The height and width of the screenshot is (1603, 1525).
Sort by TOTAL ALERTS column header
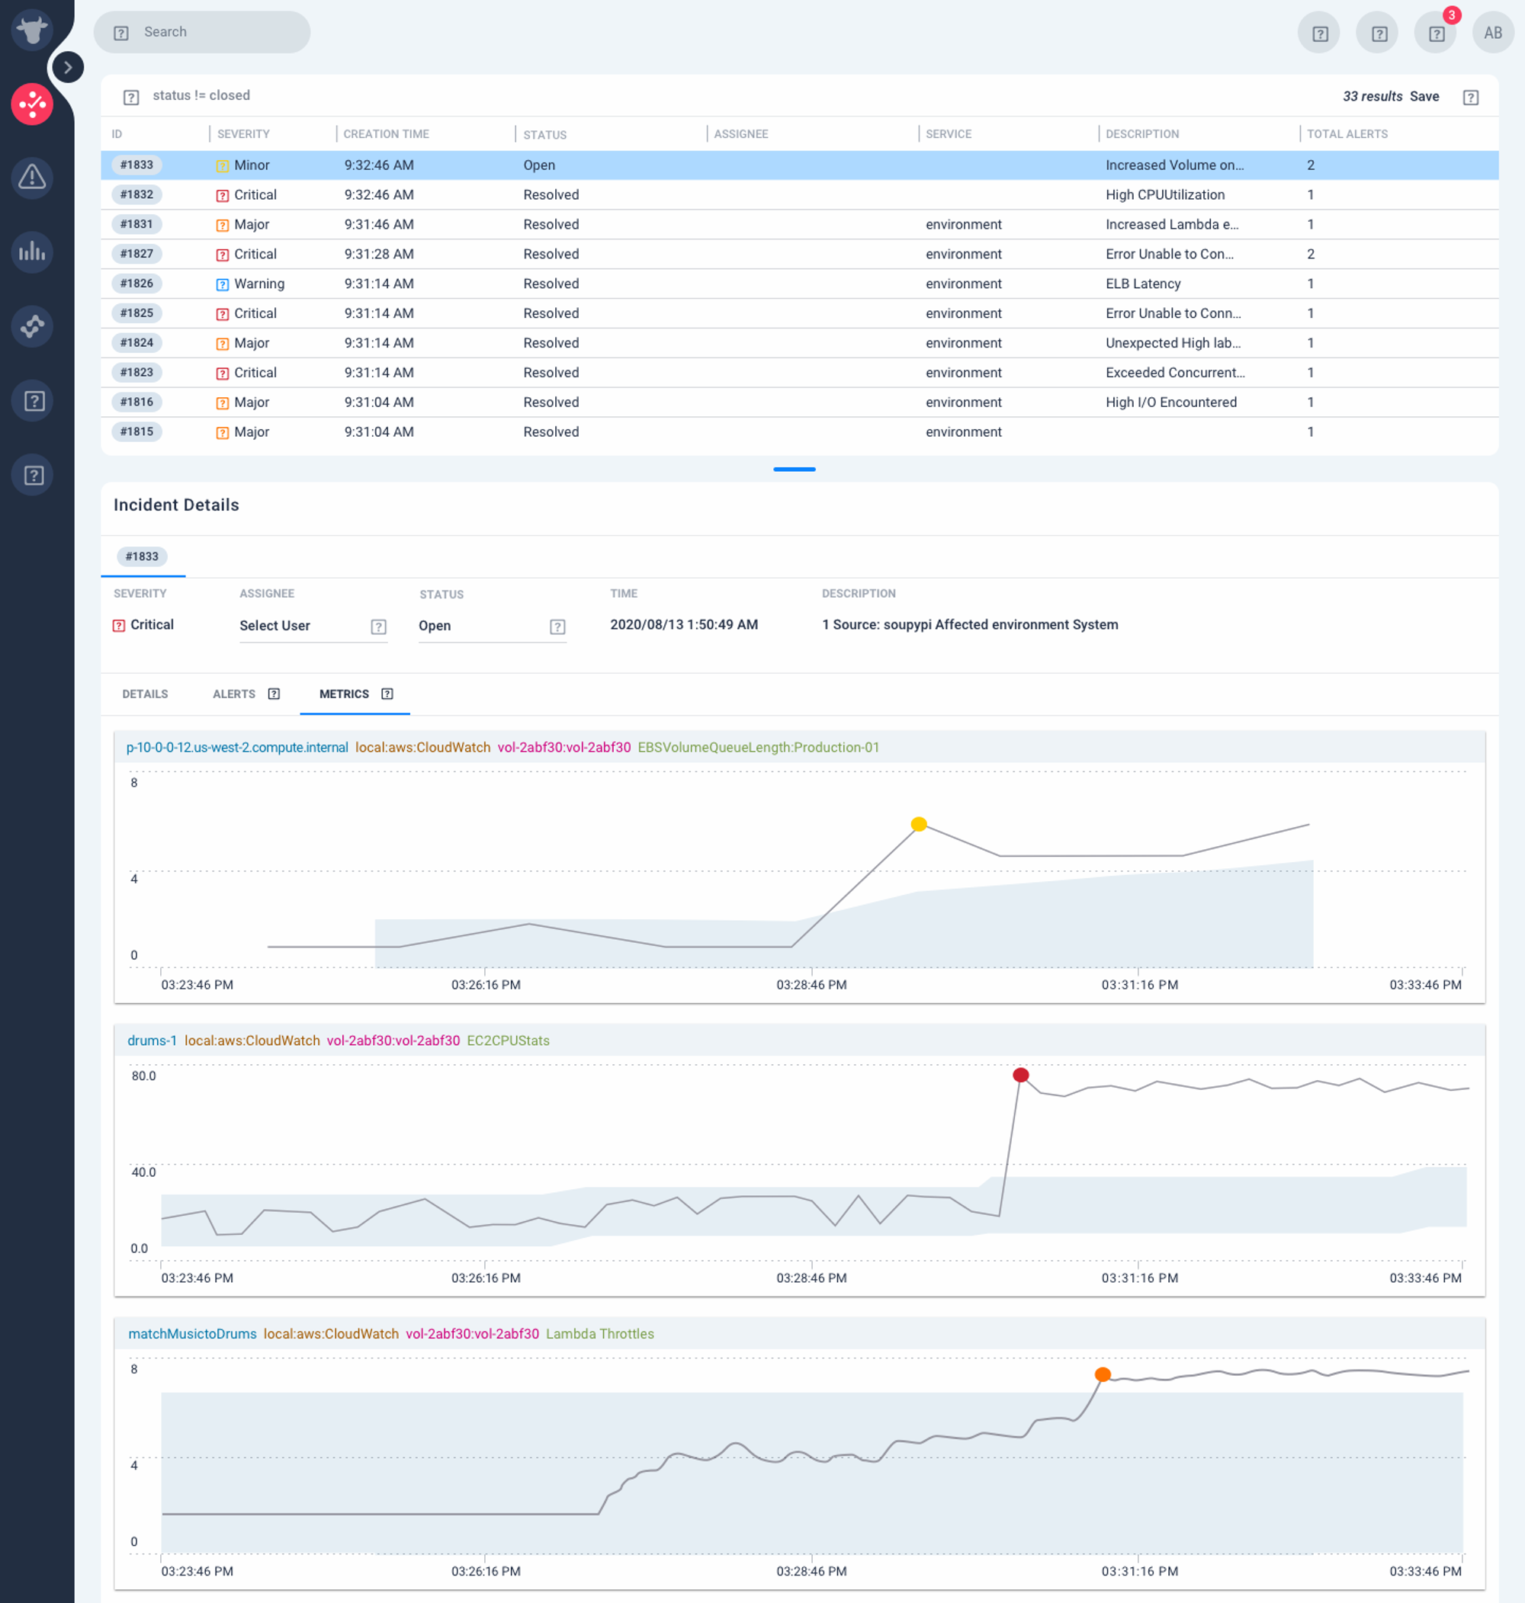pos(1347,134)
